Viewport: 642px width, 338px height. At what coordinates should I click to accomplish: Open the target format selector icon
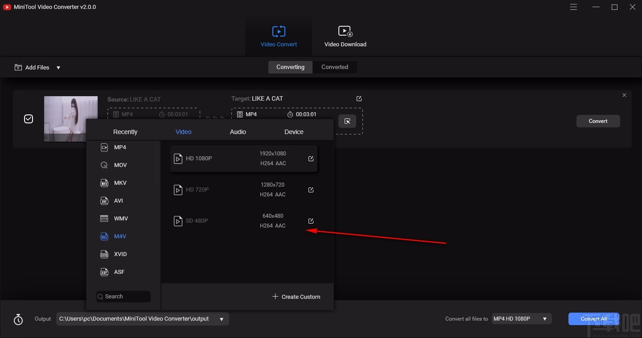(347, 121)
